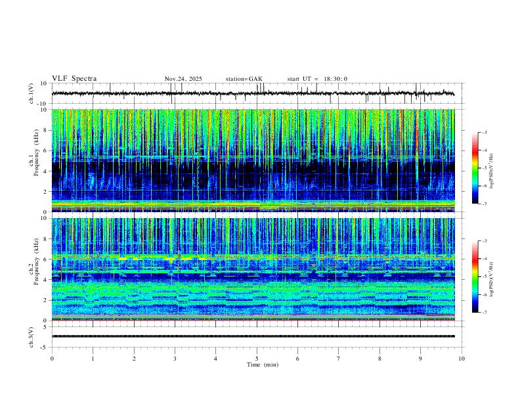Click the "-7" tick on upper color bar

[484, 204]
